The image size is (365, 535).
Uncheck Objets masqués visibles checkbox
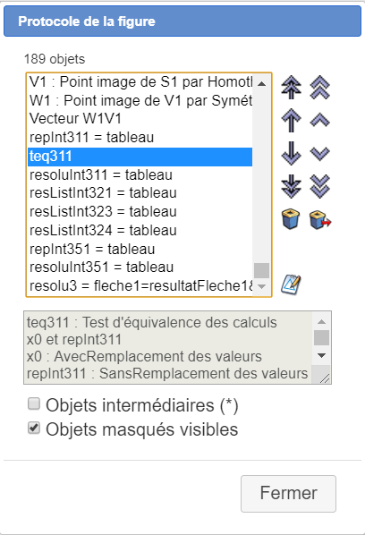point(34,428)
